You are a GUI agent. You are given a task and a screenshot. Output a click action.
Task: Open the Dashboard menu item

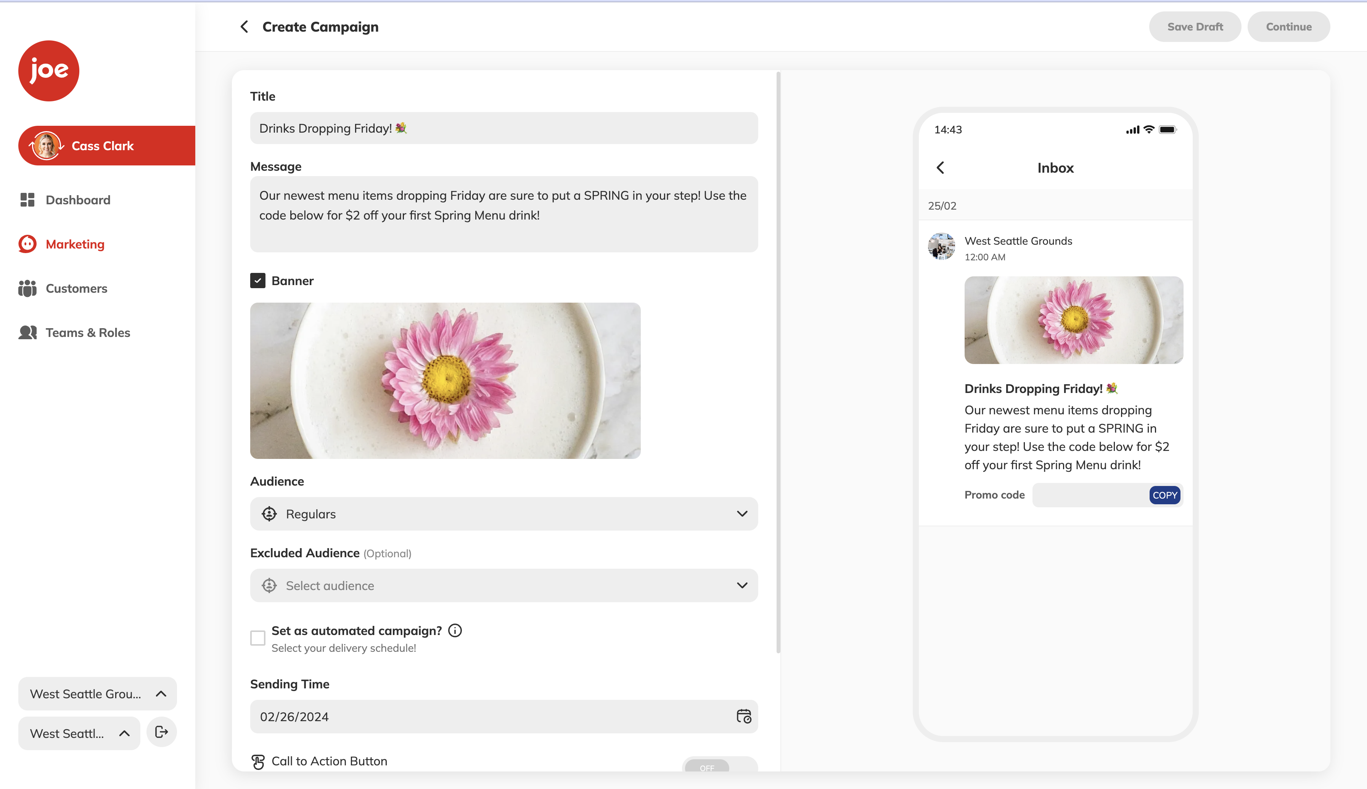(77, 200)
